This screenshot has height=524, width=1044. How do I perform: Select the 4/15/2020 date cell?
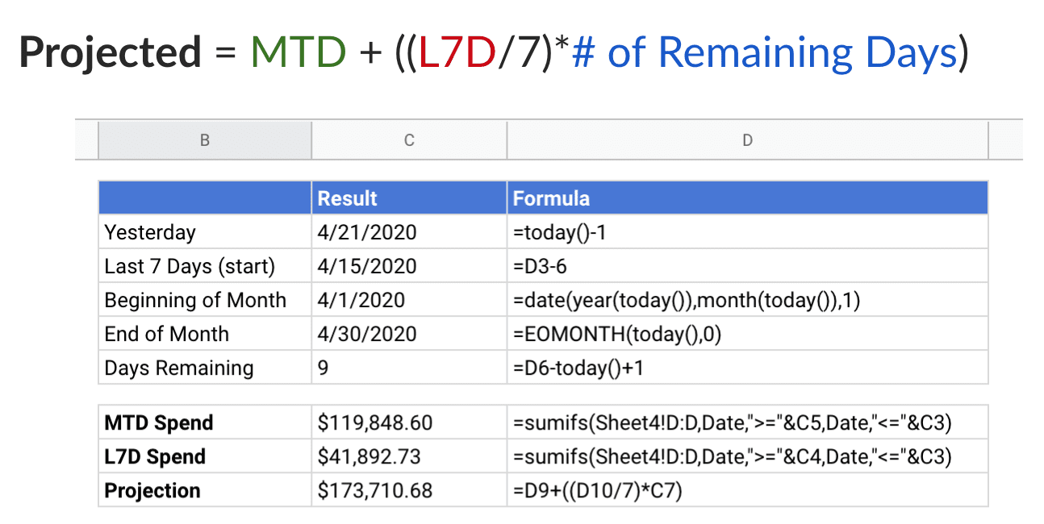click(409, 266)
